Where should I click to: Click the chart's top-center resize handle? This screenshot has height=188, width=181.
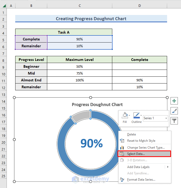pyautogui.click(x=91, y=98)
